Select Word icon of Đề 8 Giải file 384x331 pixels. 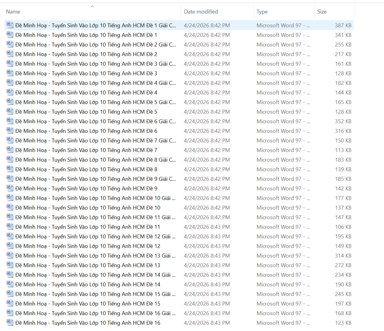point(10,160)
